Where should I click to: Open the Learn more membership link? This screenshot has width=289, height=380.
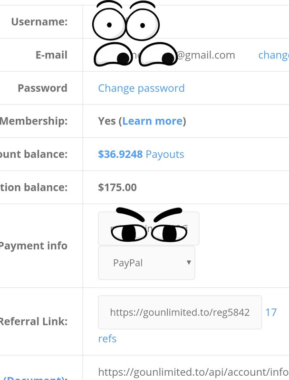[x=152, y=121]
